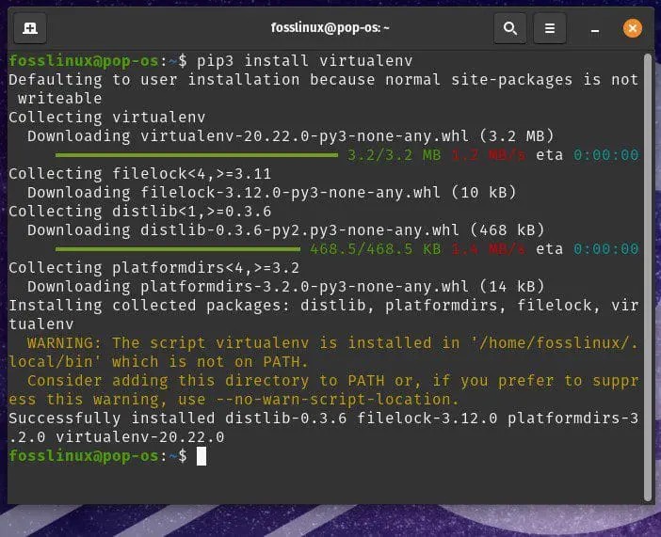Screen dimensions: 661x537
Task: Minimize the terminal window
Action: [x=593, y=28]
